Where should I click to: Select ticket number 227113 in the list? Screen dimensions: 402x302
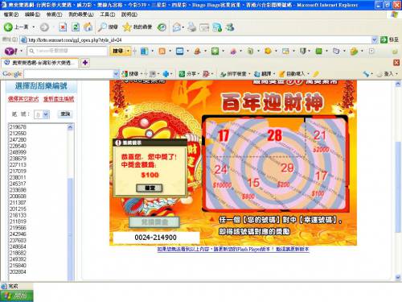pos(18,165)
